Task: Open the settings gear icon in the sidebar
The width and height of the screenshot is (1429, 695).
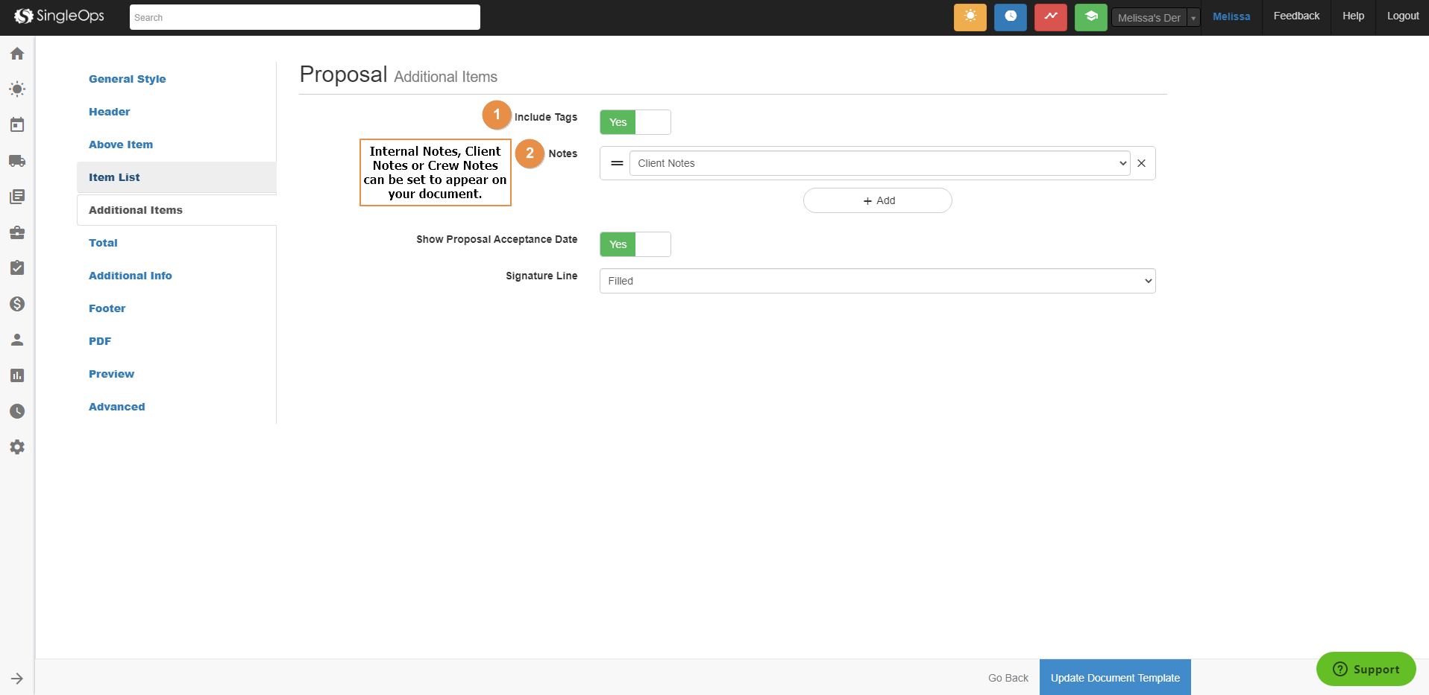Action: coord(17,447)
